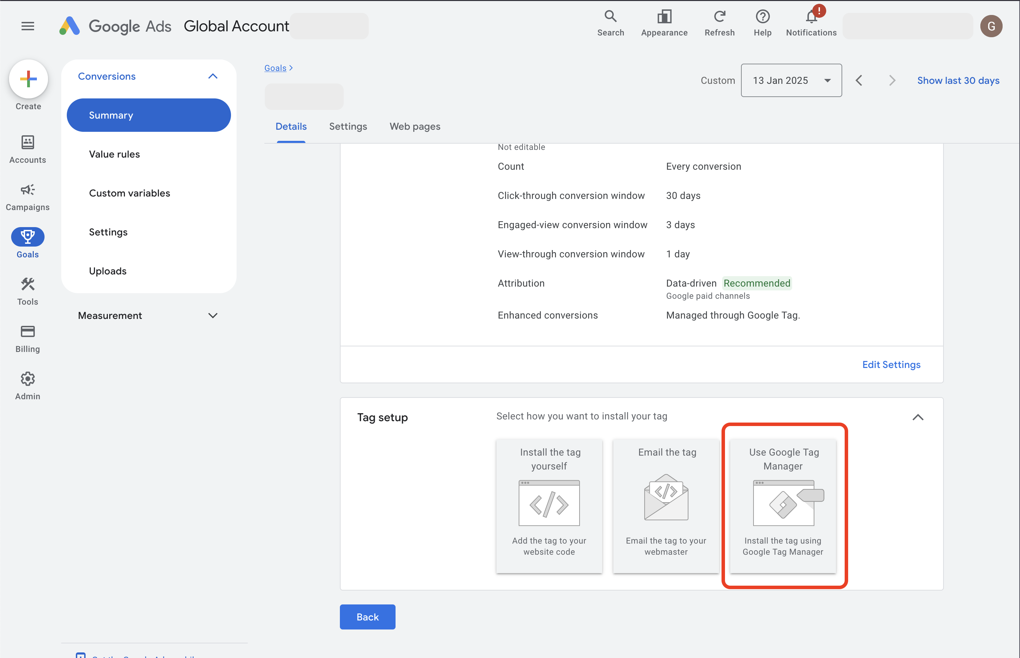Click the 'Every conversion' count value
The height and width of the screenshot is (658, 1020).
tap(703, 166)
